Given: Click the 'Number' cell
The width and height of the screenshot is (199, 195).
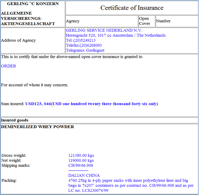Looking at the screenshot, I should (177, 21).
